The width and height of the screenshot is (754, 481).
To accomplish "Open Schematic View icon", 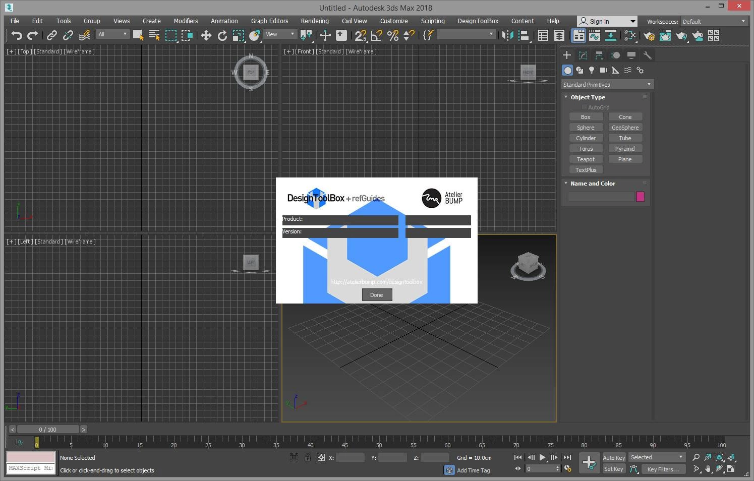I will 611,35.
